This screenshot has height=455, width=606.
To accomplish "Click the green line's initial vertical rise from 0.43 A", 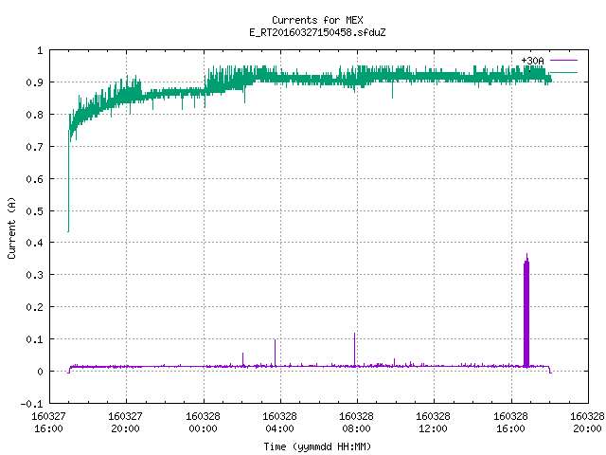I will 68,182.
